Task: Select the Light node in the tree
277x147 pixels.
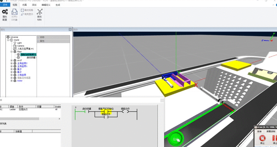Action: point(19,43)
